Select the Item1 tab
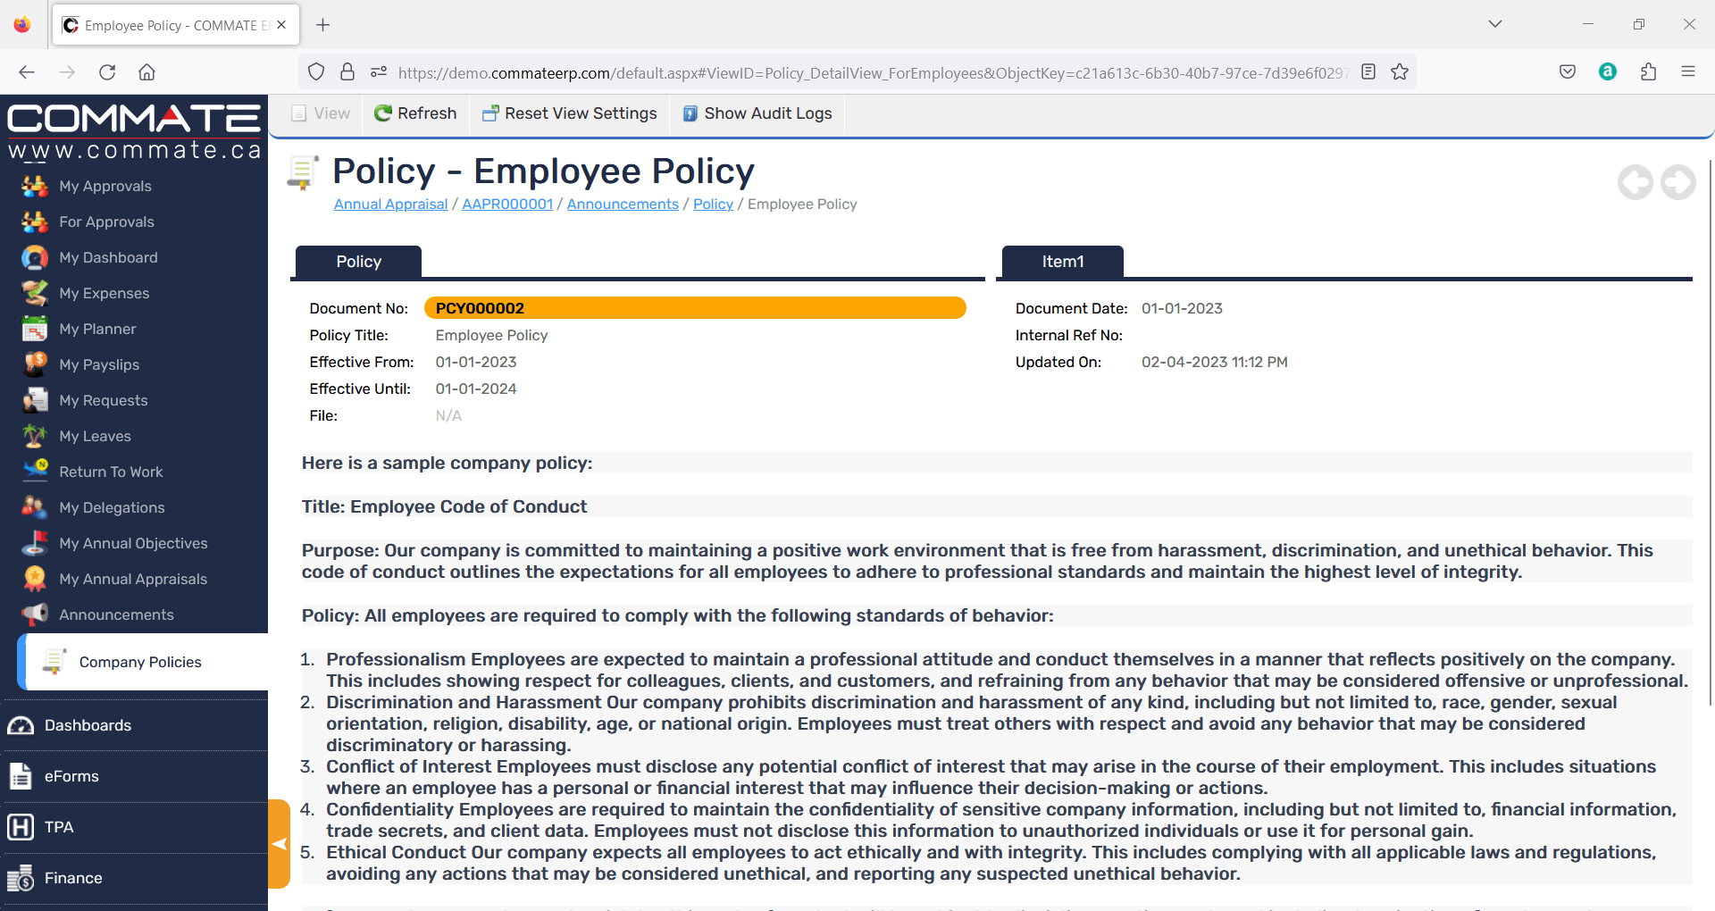 [x=1063, y=262]
